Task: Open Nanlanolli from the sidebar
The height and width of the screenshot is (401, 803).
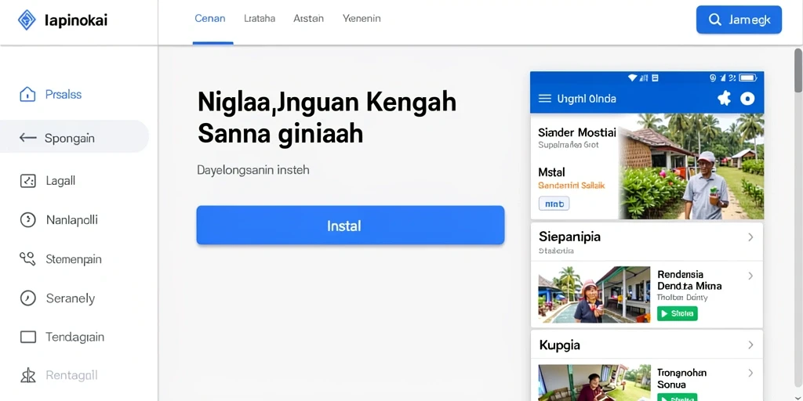Action: [71, 220]
